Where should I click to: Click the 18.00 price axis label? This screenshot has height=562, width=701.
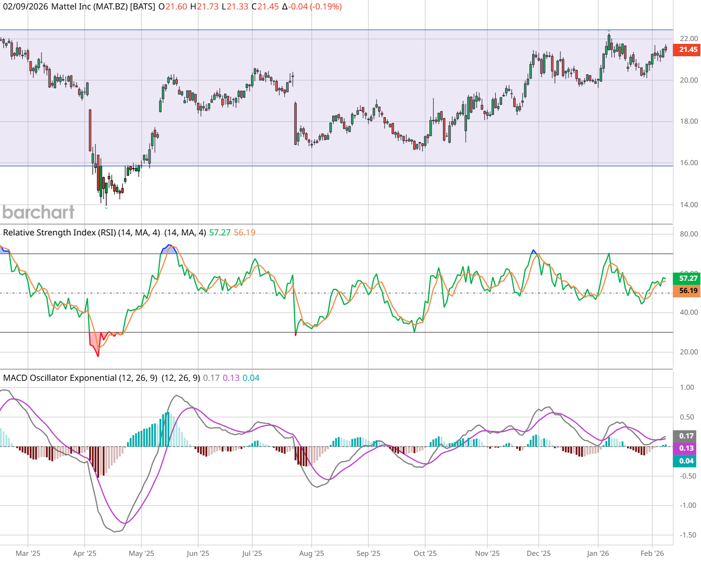tap(689, 121)
